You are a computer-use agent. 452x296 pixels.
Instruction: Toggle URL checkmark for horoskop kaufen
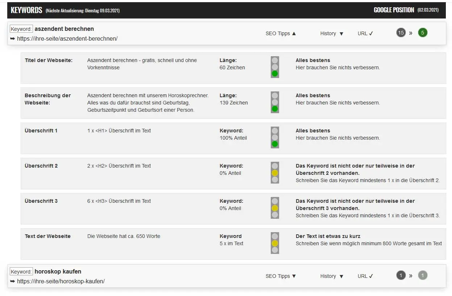[x=365, y=276]
